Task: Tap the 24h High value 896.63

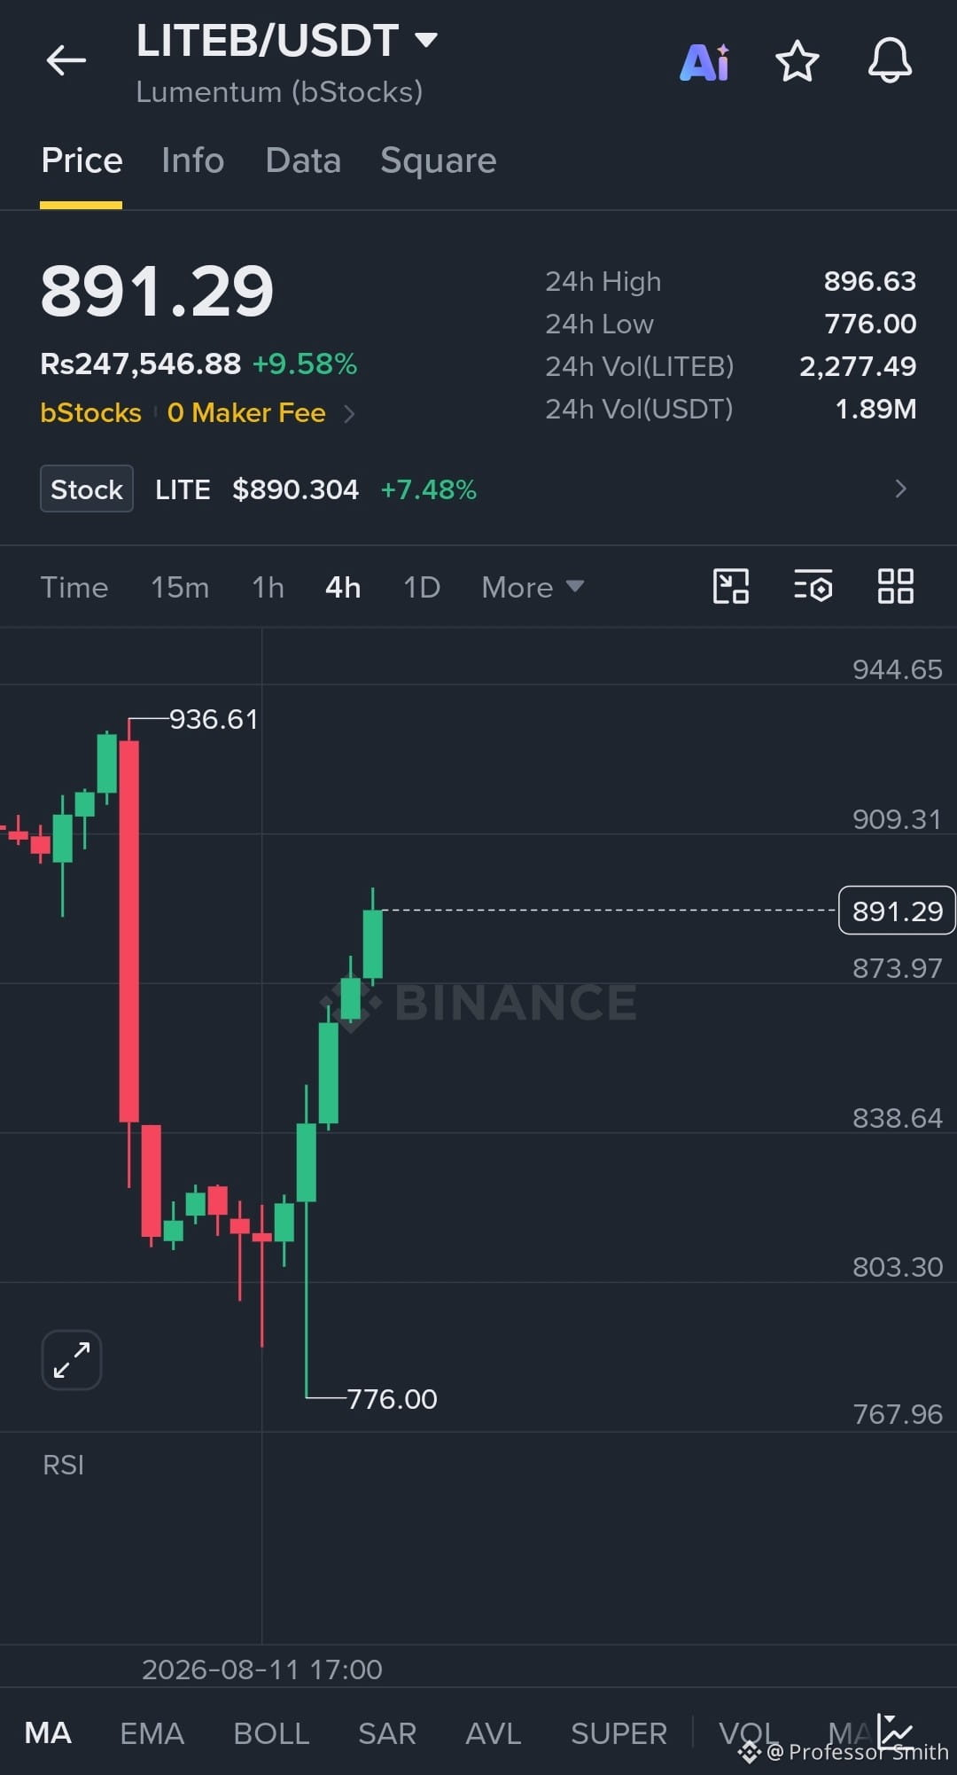Action: click(x=870, y=281)
